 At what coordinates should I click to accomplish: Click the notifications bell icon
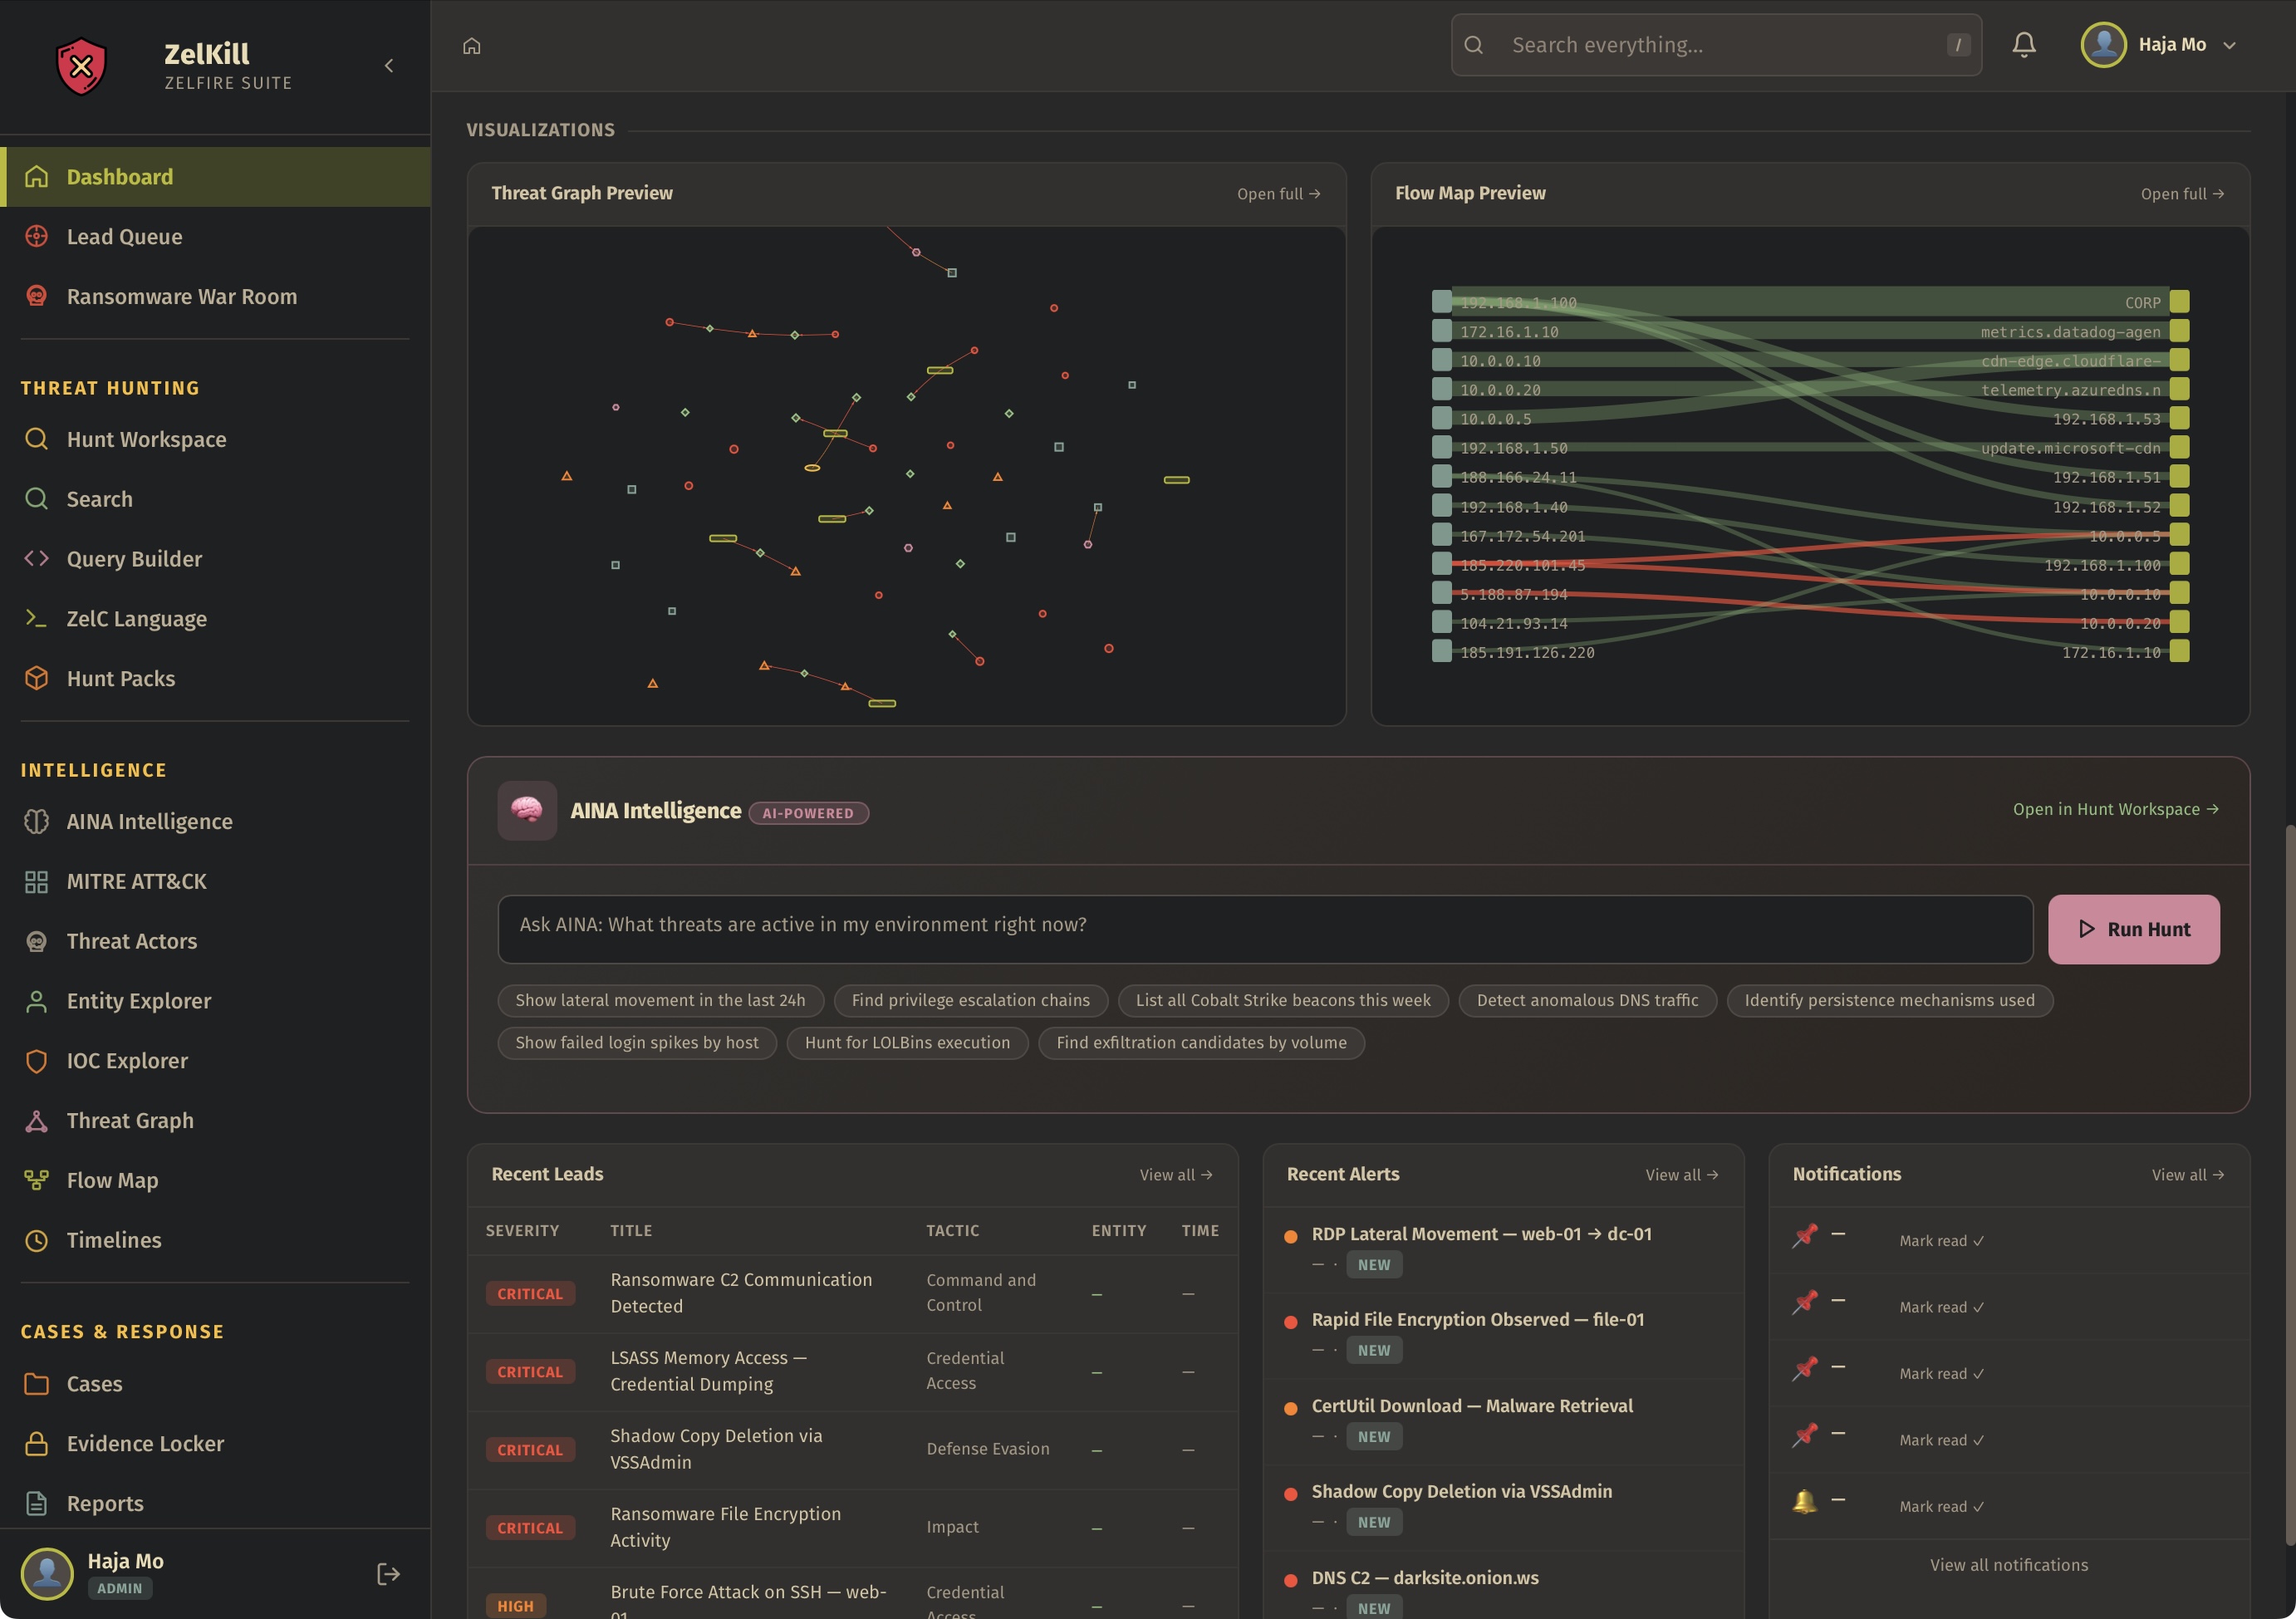[x=2023, y=45]
